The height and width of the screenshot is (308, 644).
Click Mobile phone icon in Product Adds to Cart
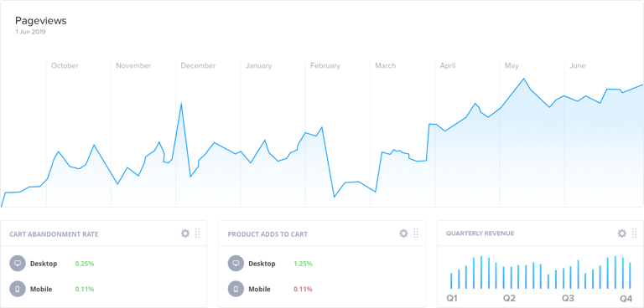click(x=236, y=289)
